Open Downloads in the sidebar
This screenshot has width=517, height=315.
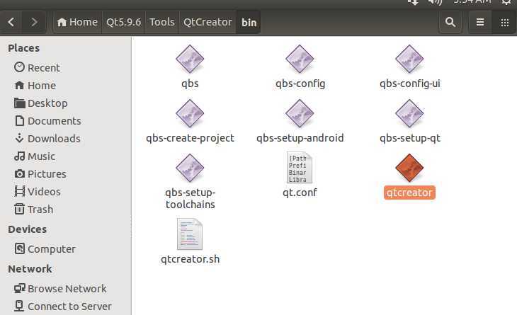pyautogui.click(x=47, y=139)
